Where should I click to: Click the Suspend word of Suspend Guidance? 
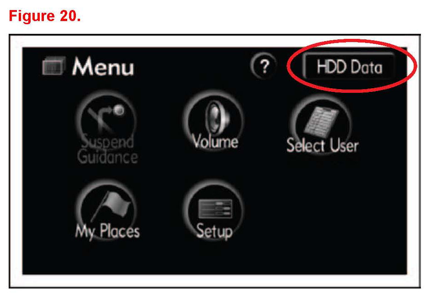[x=107, y=142]
